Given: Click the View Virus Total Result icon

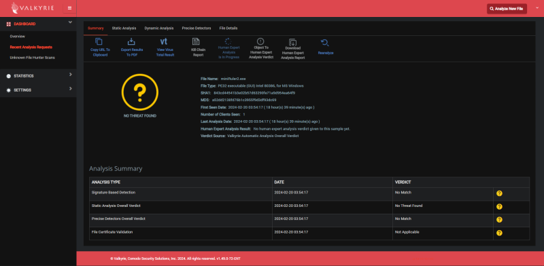Looking at the screenshot, I should point(163,41).
